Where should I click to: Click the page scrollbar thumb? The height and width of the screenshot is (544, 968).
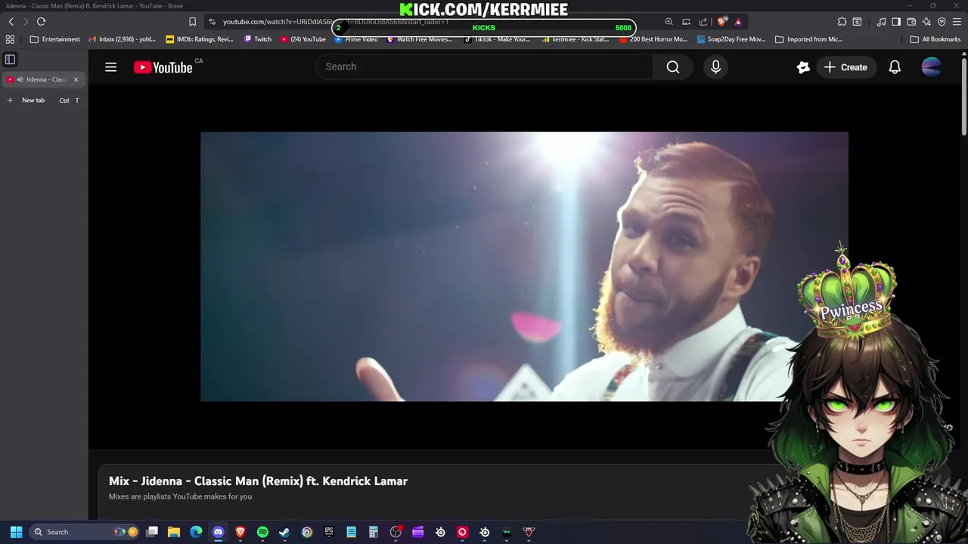coord(963,96)
